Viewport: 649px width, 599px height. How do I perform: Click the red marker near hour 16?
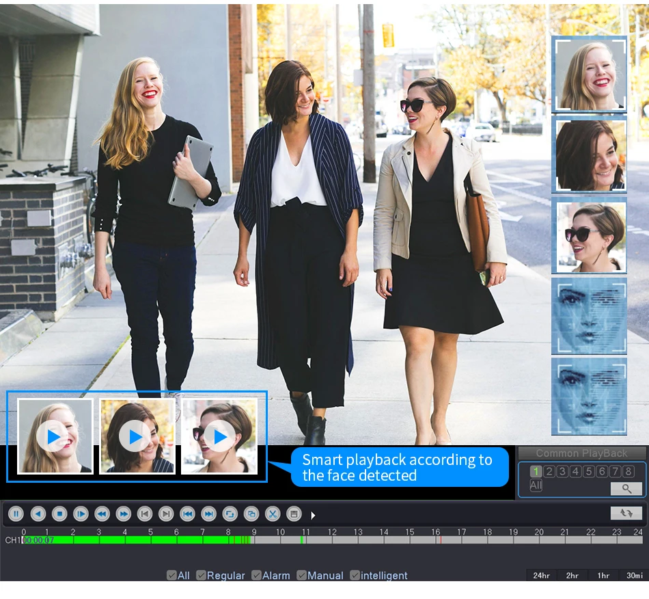click(441, 540)
